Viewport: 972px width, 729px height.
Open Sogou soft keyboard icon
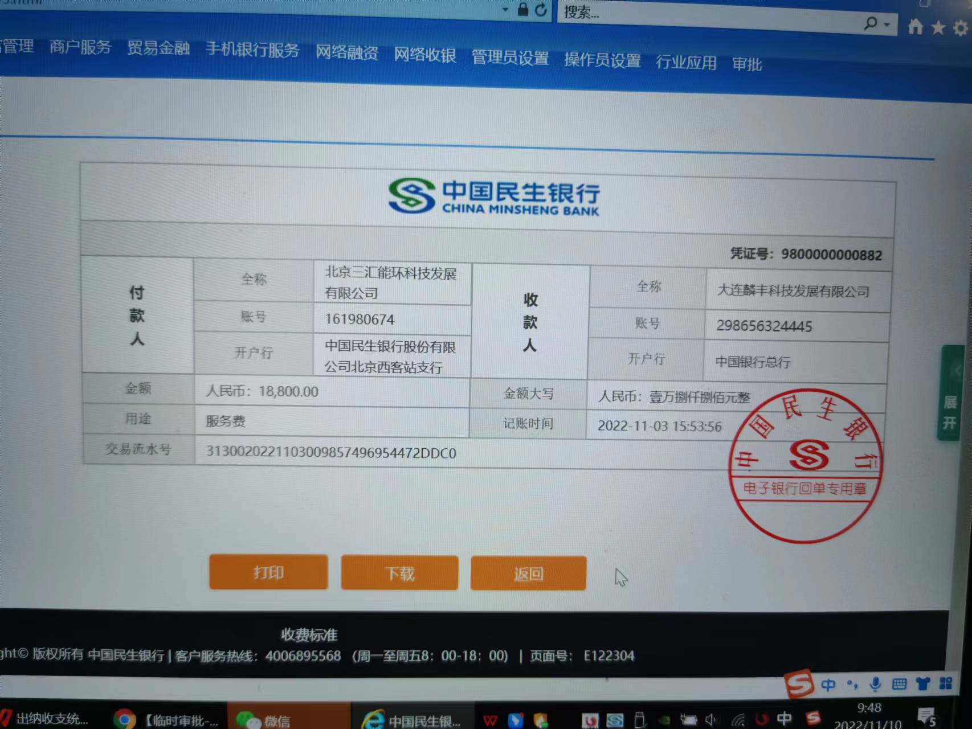[x=899, y=684]
